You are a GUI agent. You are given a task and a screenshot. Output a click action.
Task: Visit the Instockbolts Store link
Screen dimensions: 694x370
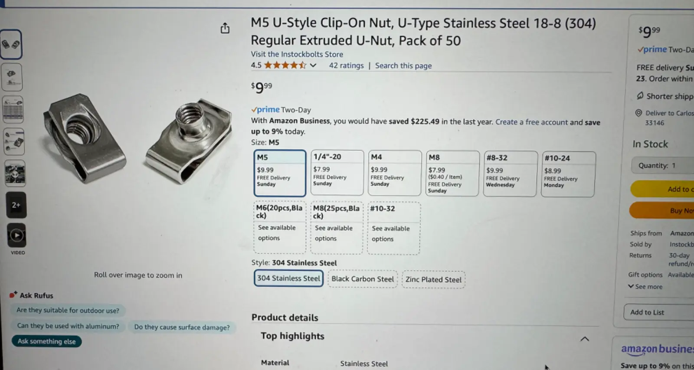click(x=297, y=54)
